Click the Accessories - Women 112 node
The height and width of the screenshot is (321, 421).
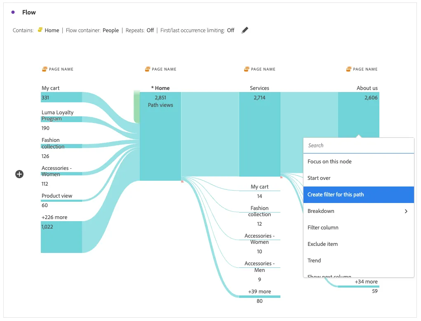tap(61, 174)
